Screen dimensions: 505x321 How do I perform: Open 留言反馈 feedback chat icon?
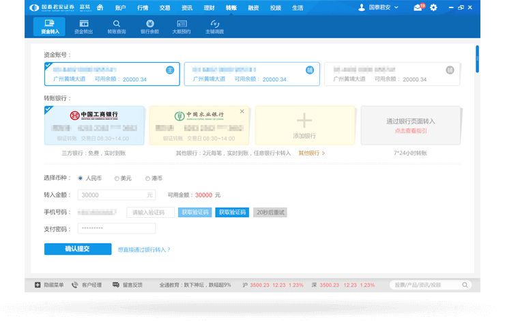pos(115,285)
